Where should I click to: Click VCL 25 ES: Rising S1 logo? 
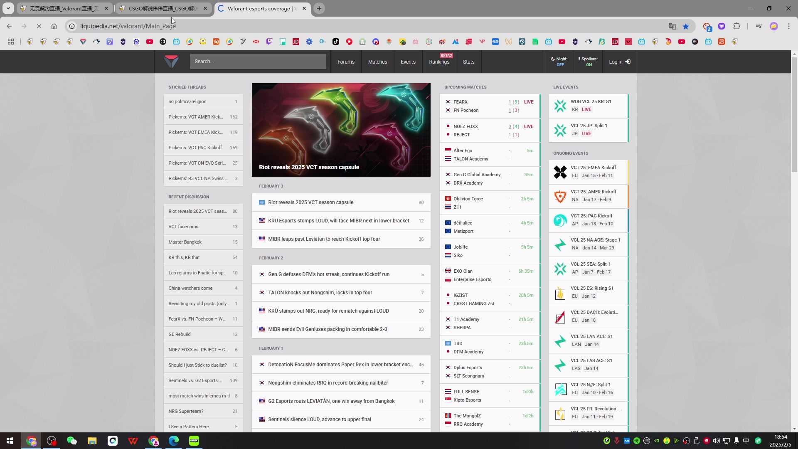click(x=560, y=293)
